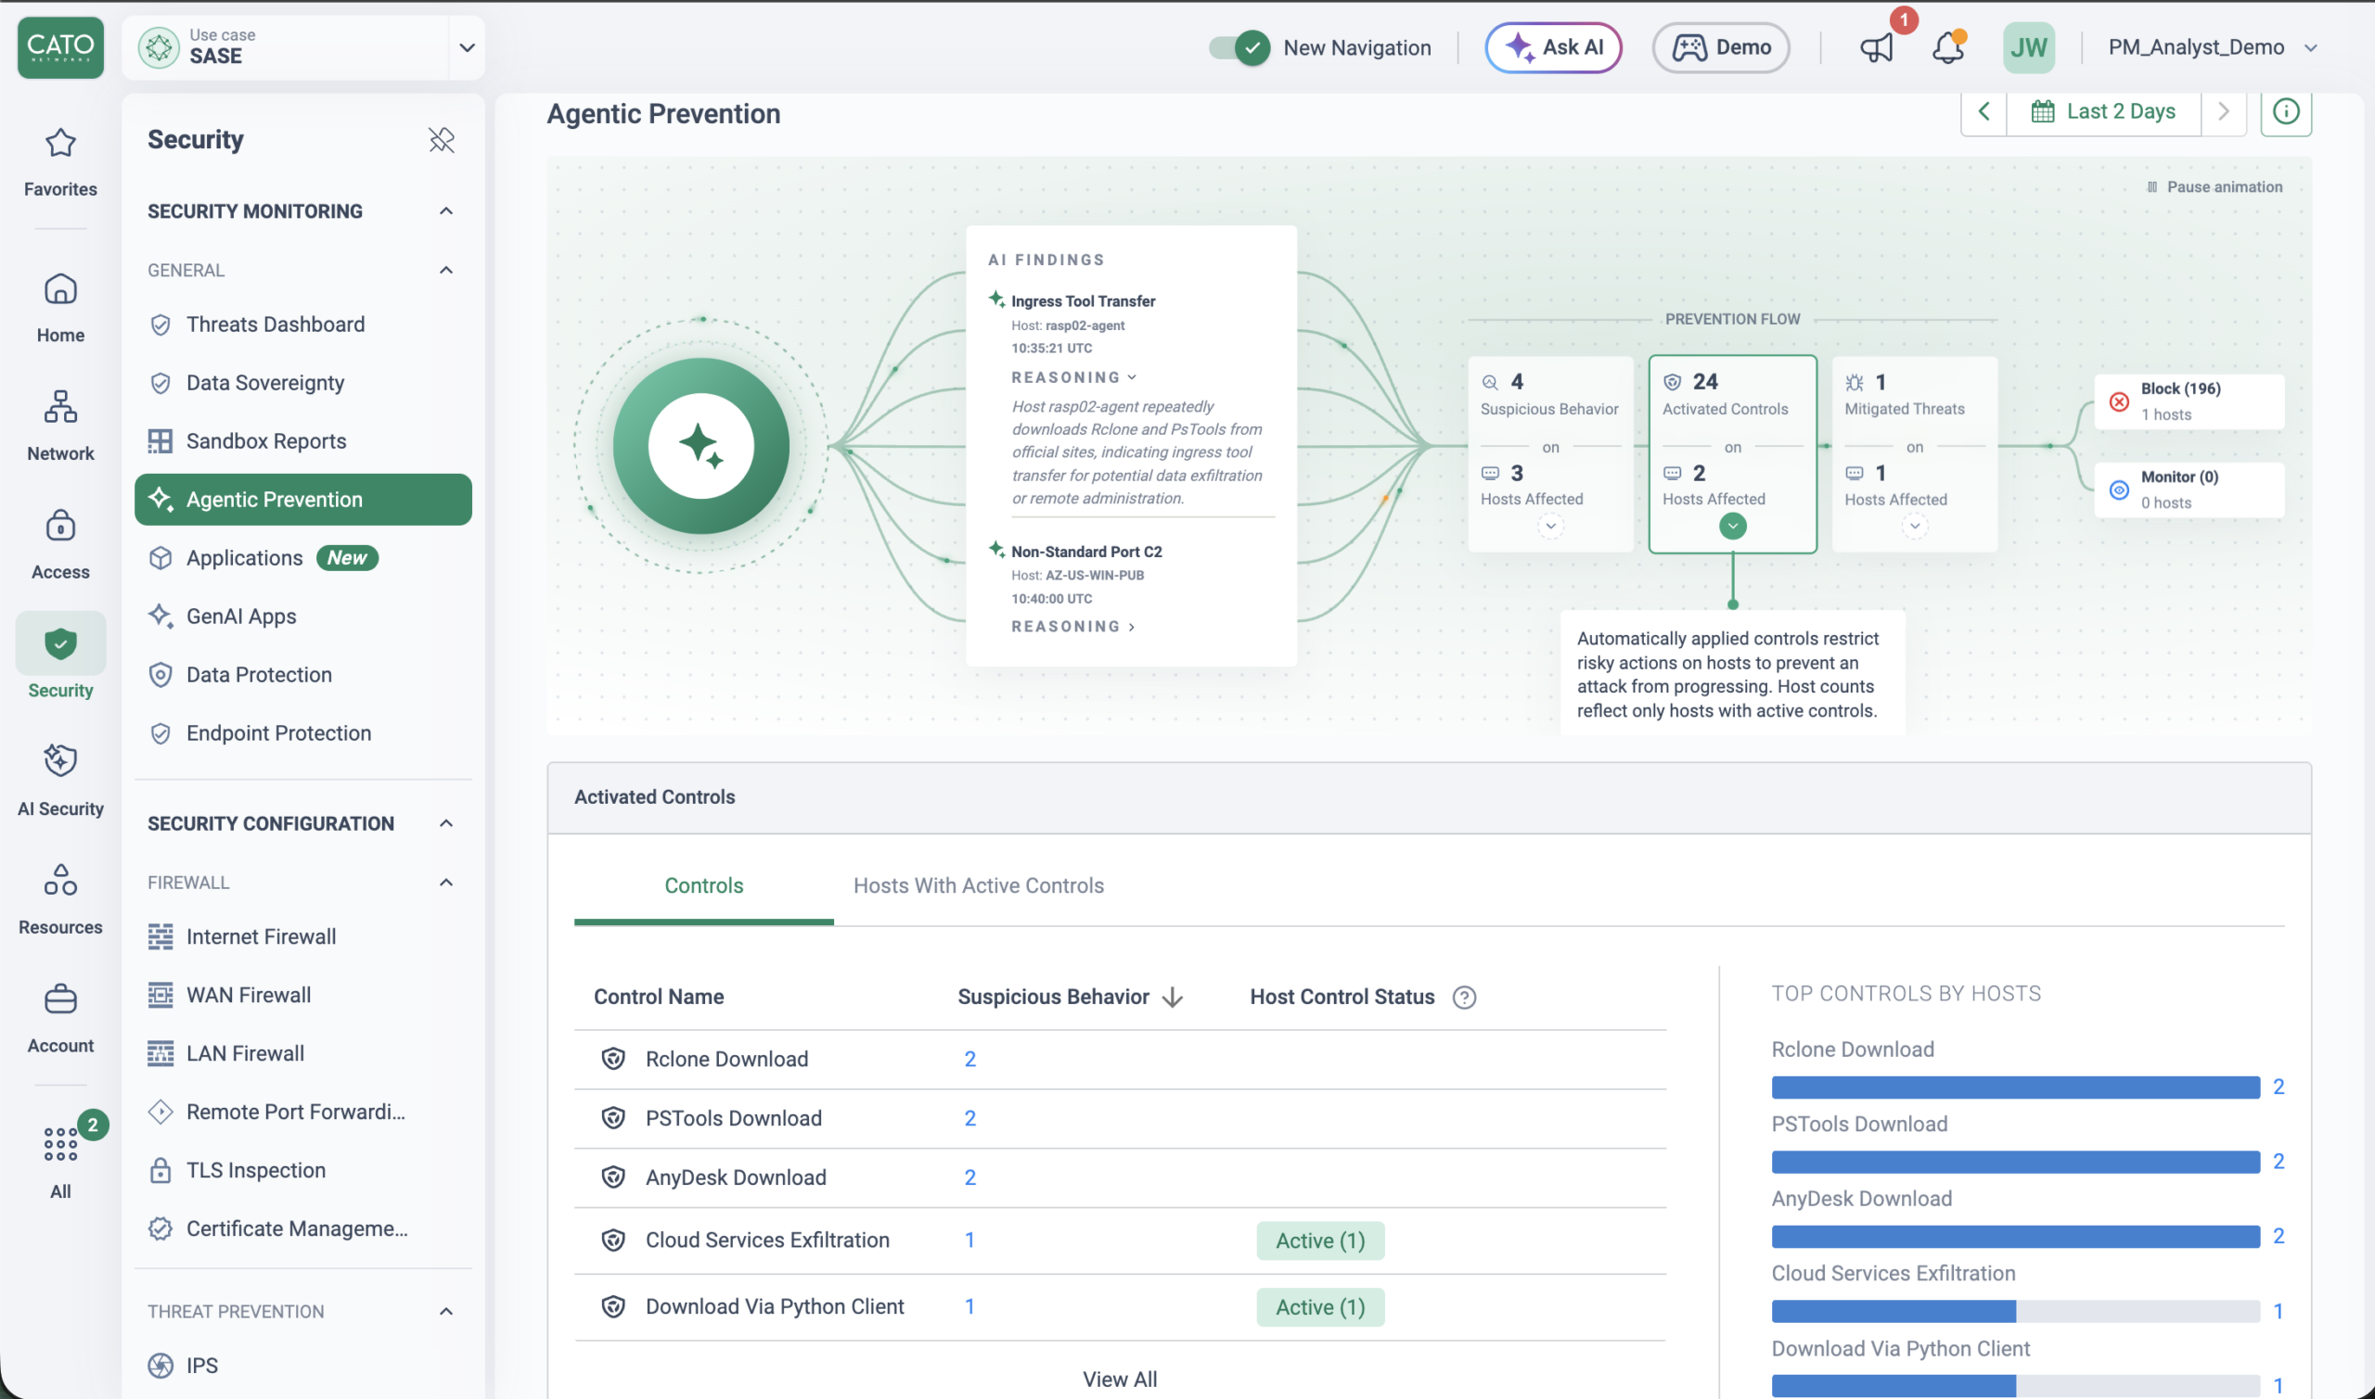
Task: Go to previous time range arrow
Action: [x=1983, y=111]
